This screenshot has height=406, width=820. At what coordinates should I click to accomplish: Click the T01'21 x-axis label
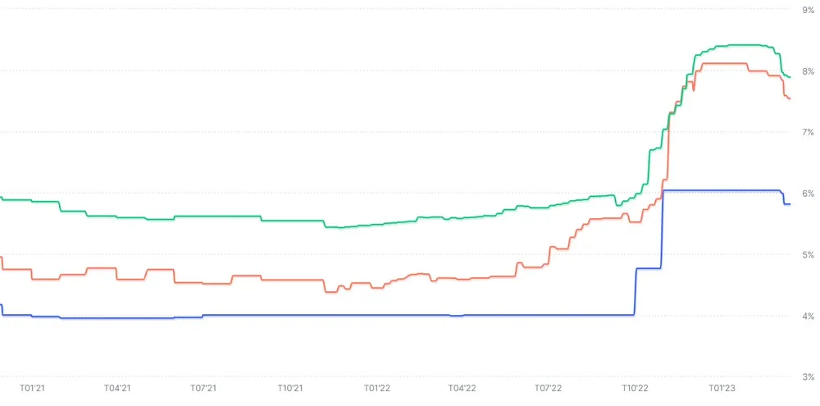pos(31,387)
